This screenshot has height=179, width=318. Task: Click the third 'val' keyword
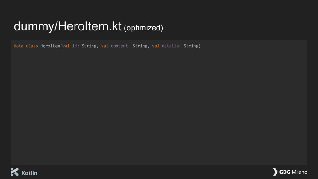(156, 46)
